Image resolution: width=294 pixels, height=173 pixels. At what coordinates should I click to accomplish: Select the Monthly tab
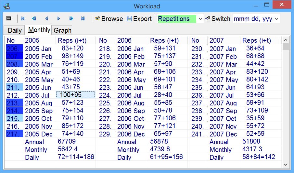(39, 30)
